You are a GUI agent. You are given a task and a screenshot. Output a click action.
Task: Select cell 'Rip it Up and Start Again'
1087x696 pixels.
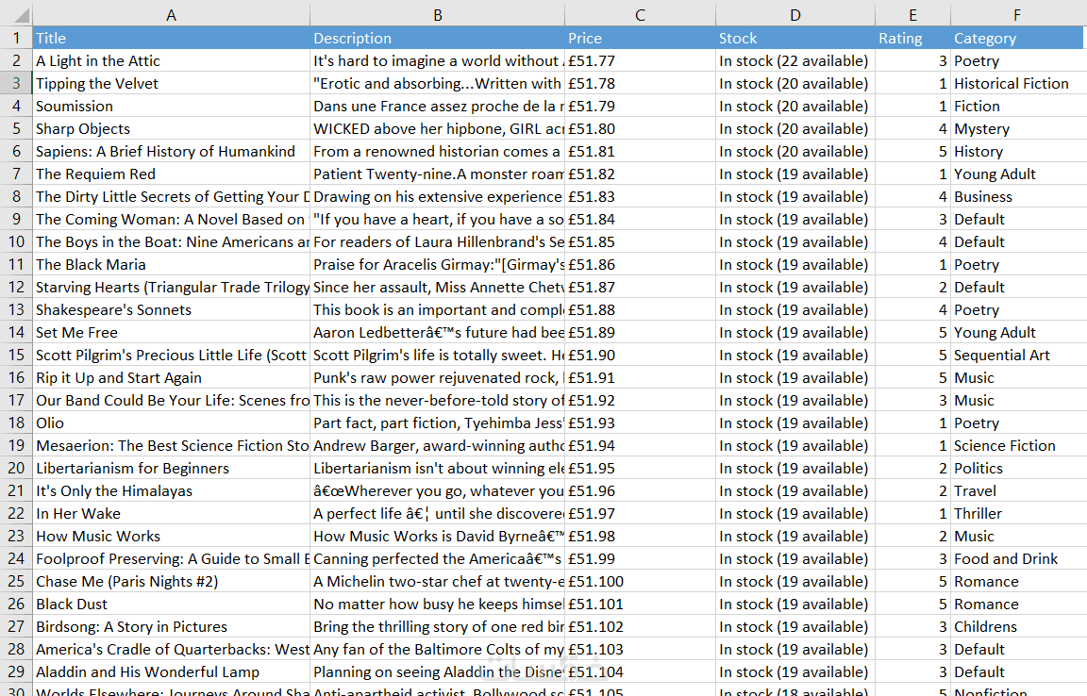coord(171,378)
